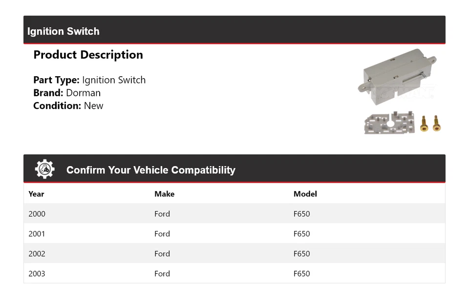The height and width of the screenshot is (299, 469).
Task: Click the Model column header
Action: tap(305, 194)
